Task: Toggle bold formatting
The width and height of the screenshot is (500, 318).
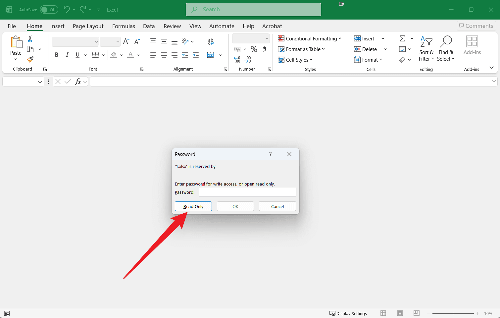Action: point(57,55)
